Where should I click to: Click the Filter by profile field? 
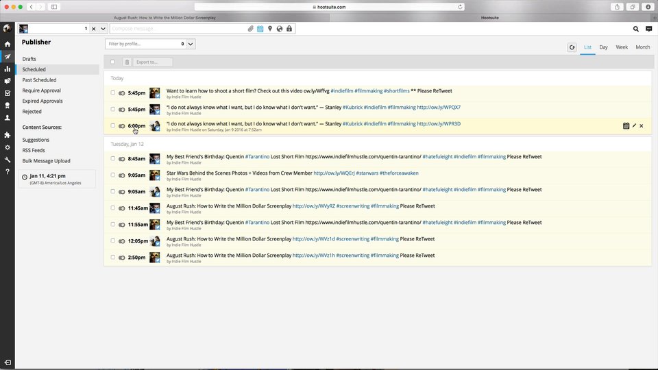[145, 44]
